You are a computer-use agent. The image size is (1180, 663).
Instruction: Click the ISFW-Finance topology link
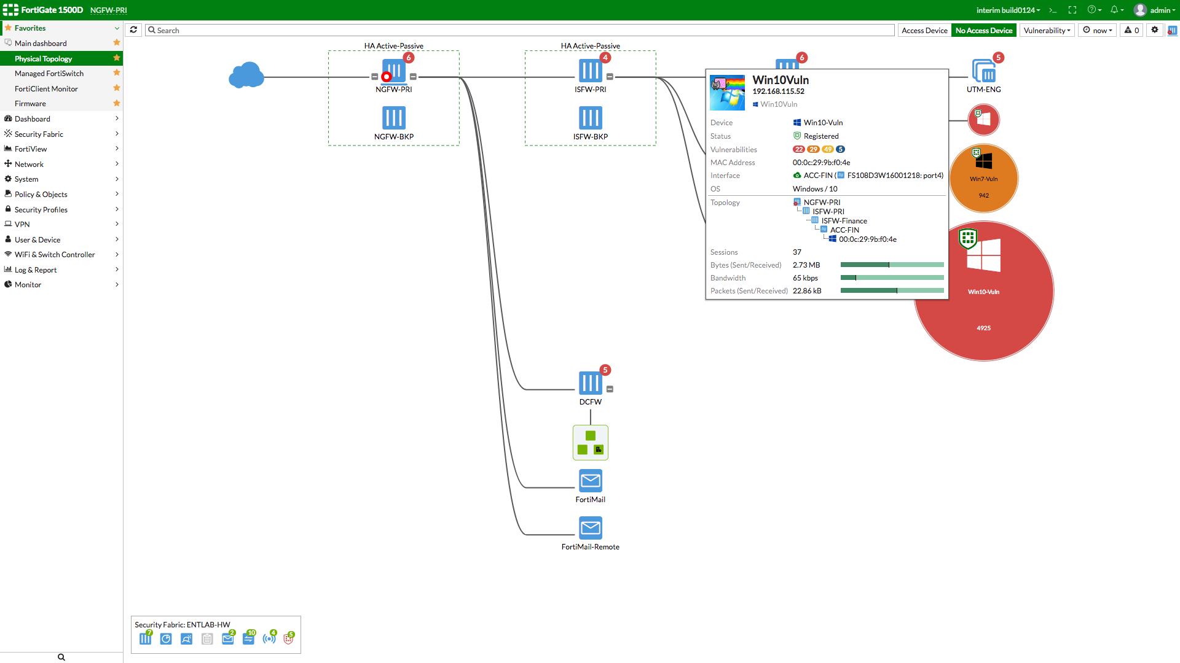[844, 221]
